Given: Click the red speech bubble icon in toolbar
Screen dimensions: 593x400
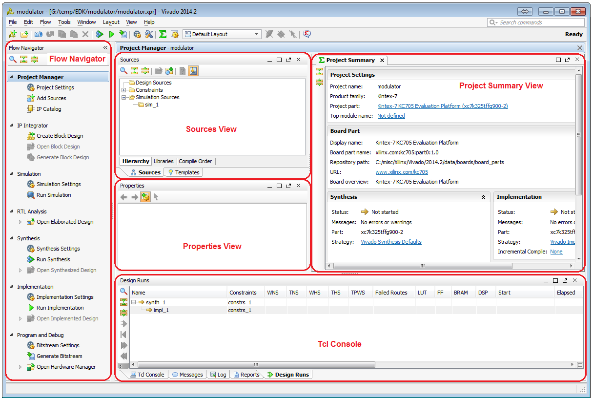Looking at the screenshot, I should 307,34.
